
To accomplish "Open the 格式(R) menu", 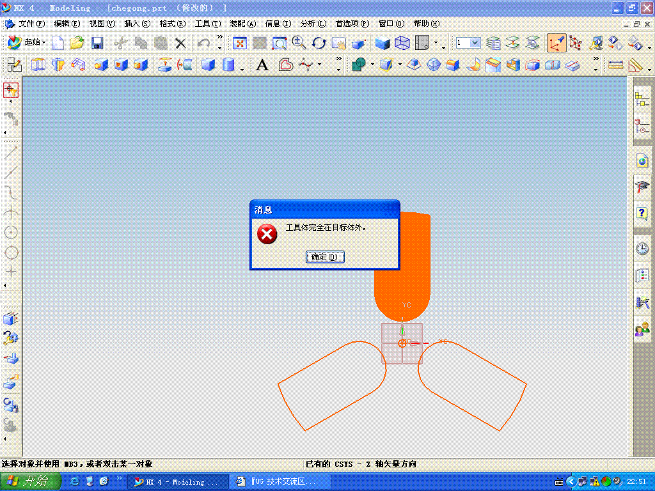I will [173, 24].
